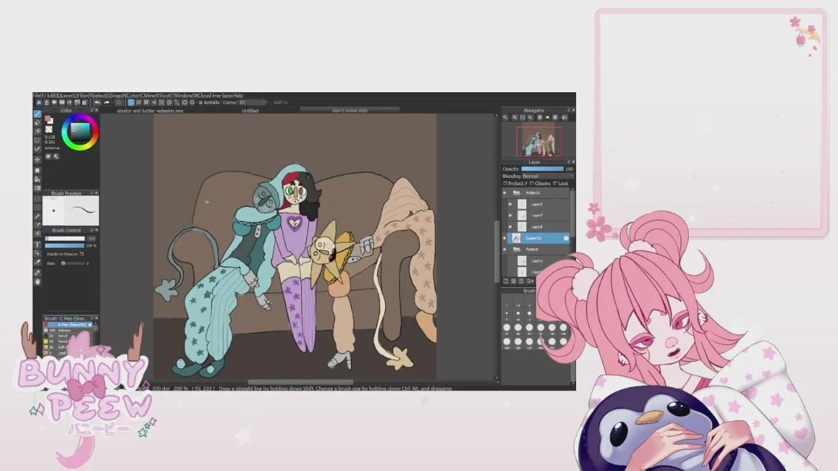Toggle the AntiAliasing checkbox
This screenshot has height=471, width=838.
pyautogui.click(x=202, y=103)
